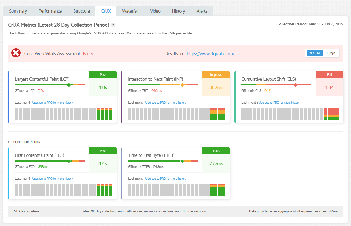Click the 1.34 CLS value
The image size is (351, 226).
(330, 87)
